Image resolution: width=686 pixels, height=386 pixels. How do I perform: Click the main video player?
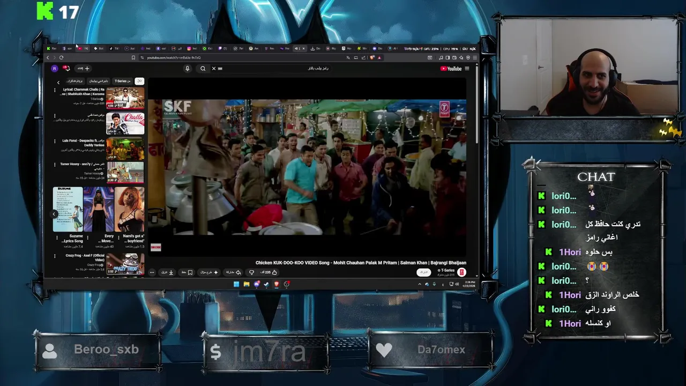pos(307,167)
